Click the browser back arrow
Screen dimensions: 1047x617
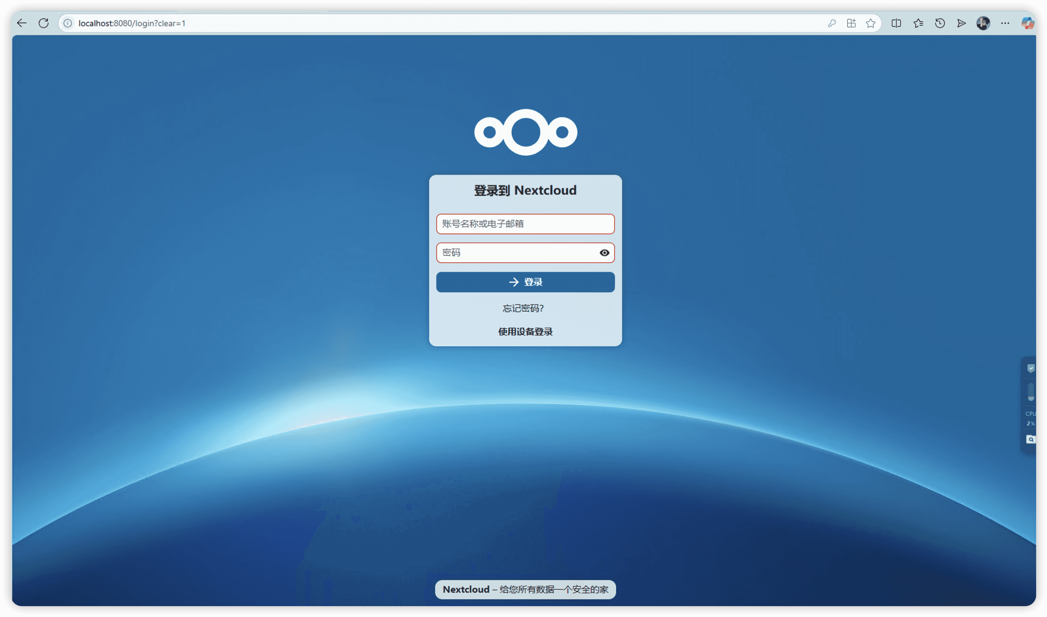click(x=22, y=23)
